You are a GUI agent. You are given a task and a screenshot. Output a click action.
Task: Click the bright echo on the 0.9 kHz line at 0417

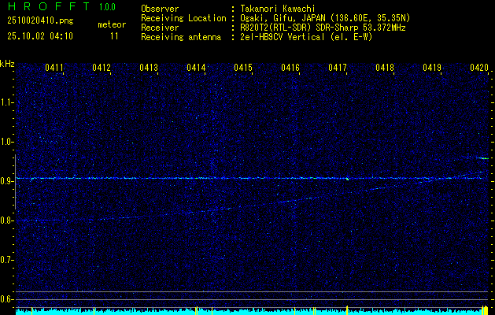(x=347, y=179)
